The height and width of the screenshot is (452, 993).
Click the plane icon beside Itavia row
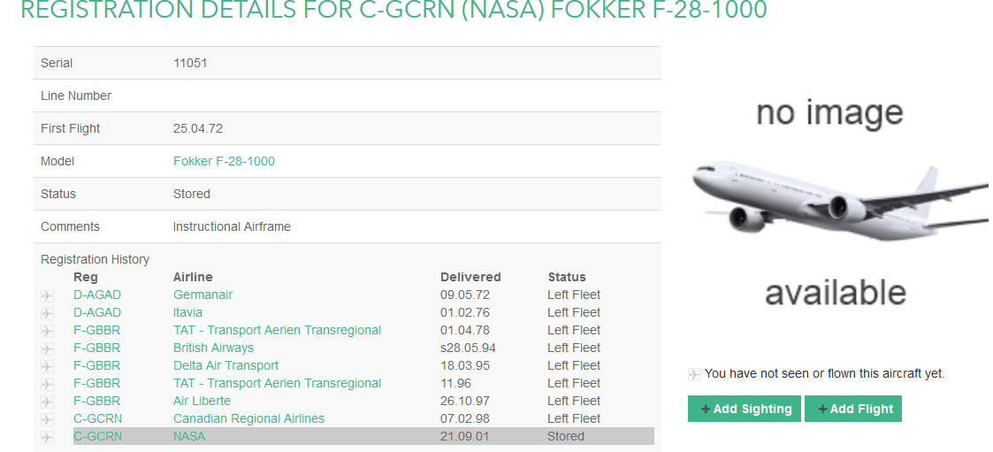tap(48, 313)
